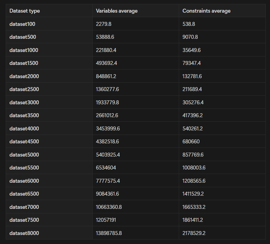Image resolution: width=270 pixels, height=244 pixels.
Task: Select constraints value 857769.6
Action: tap(193, 154)
